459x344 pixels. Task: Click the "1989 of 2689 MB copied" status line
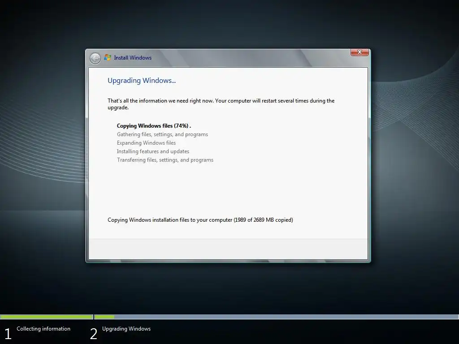pyautogui.click(x=200, y=219)
